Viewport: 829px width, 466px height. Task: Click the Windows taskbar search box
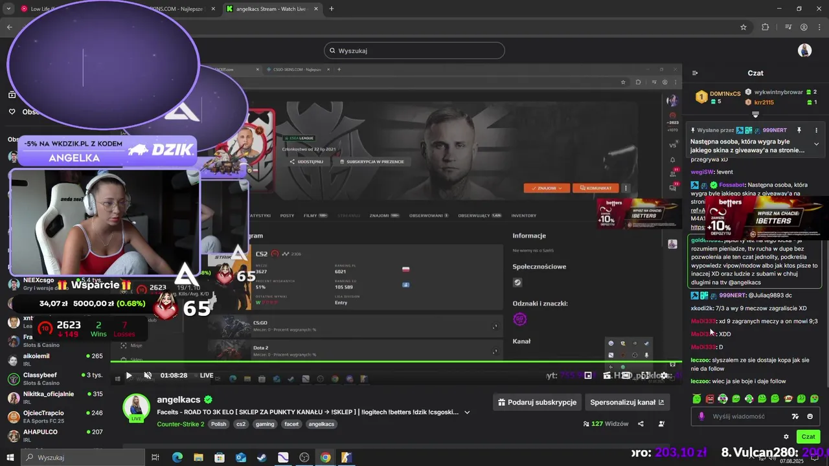click(83, 458)
